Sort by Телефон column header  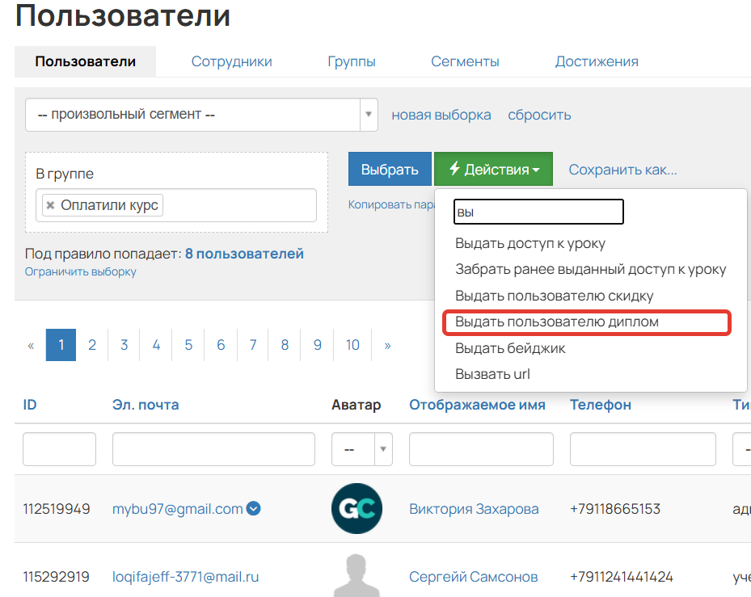coord(601,405)
